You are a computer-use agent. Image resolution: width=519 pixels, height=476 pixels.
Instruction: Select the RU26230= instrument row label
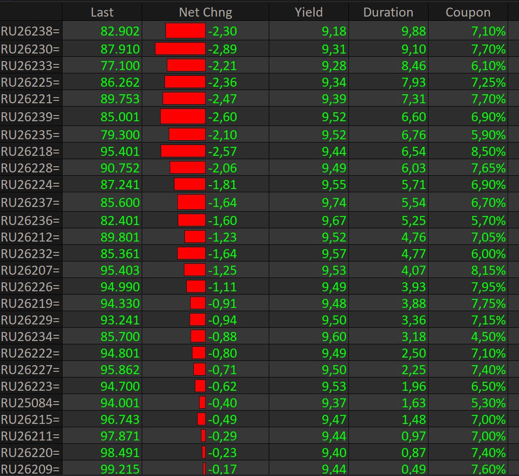(30, 49)
